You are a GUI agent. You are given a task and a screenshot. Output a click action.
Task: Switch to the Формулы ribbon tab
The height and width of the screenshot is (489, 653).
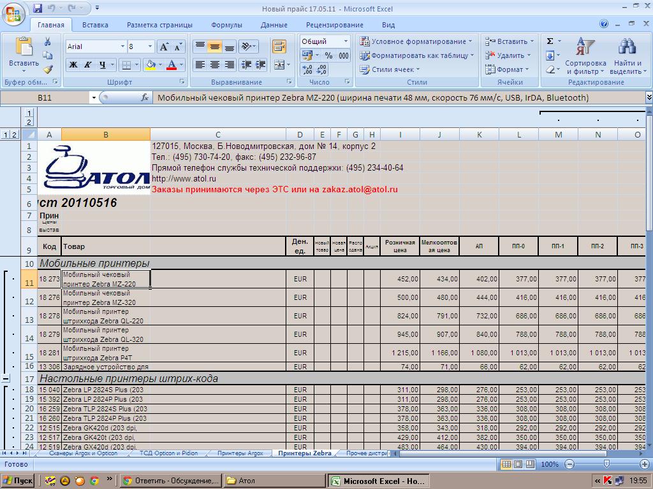point(226,25)
